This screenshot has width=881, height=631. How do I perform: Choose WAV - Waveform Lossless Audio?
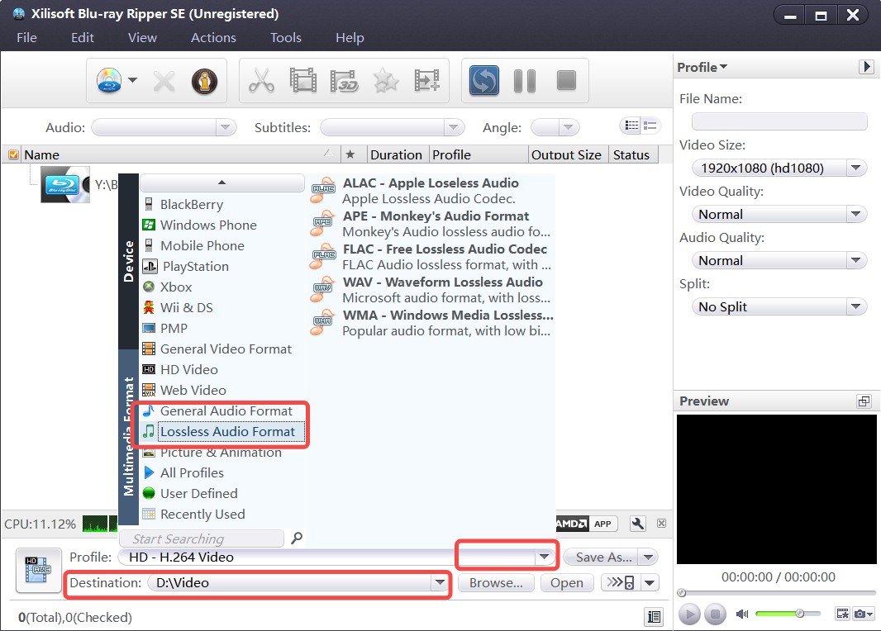[x=431, y=290]
